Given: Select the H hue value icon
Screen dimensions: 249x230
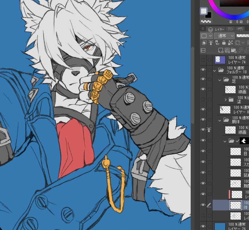Looking at the screenshot, I should 231,22.
